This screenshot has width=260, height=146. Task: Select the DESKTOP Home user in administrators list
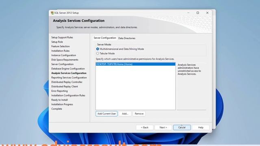(x=135, y=64)
